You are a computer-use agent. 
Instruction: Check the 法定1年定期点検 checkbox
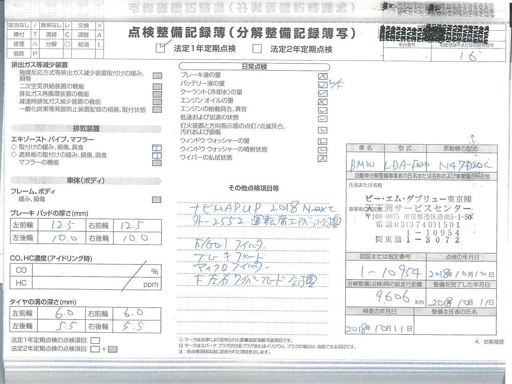point(161,48)
